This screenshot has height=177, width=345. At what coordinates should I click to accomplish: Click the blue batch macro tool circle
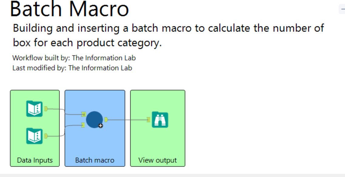pos(94,120)
